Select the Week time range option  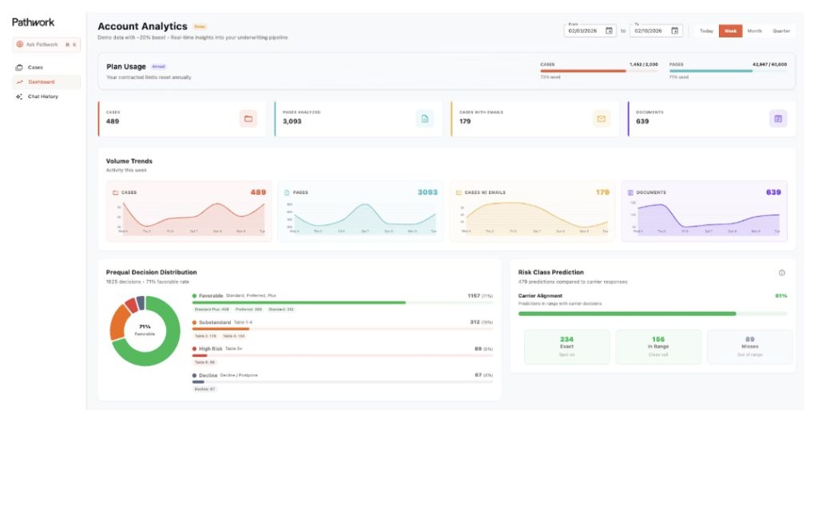coord(730,31)
